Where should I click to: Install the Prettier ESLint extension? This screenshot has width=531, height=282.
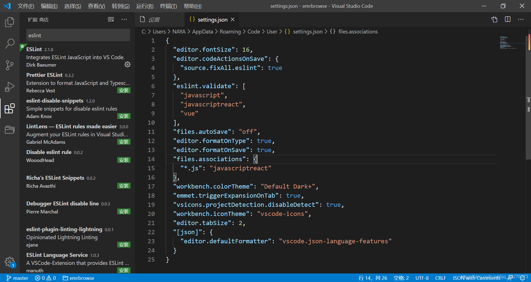pos(124,90)
